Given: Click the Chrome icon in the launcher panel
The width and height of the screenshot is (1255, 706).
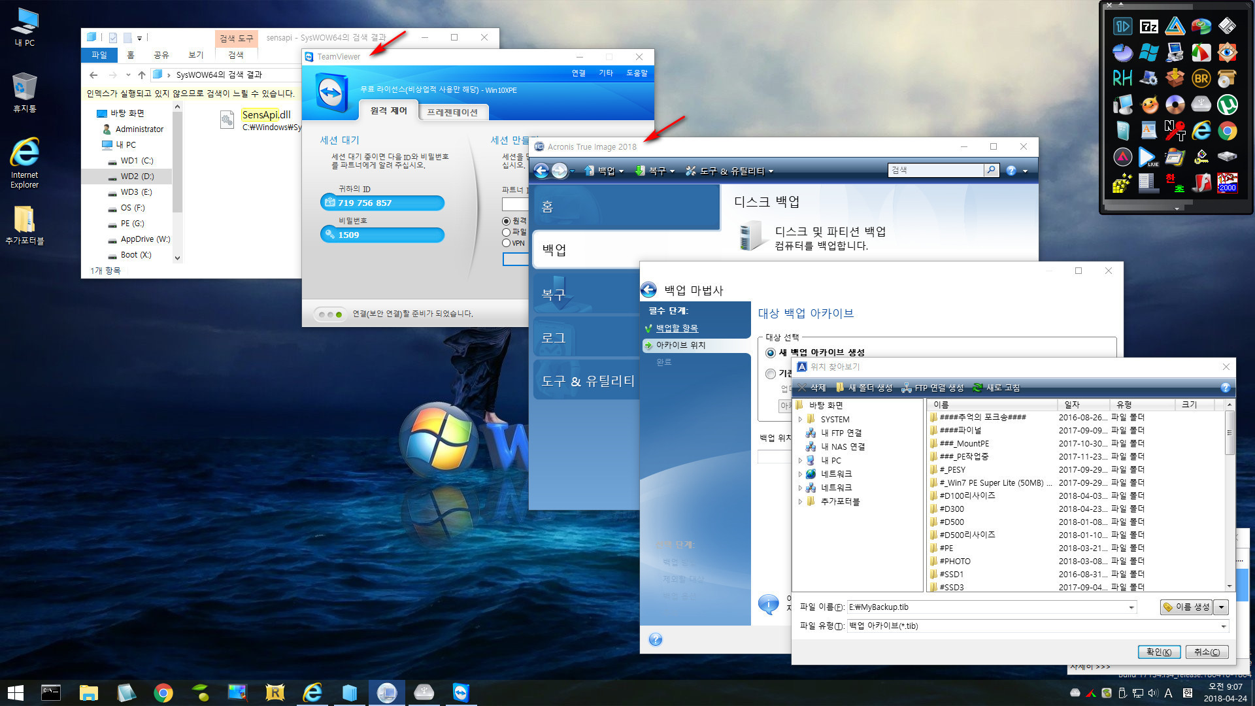Looking at the screenshot, I should tap(1227, 131).
